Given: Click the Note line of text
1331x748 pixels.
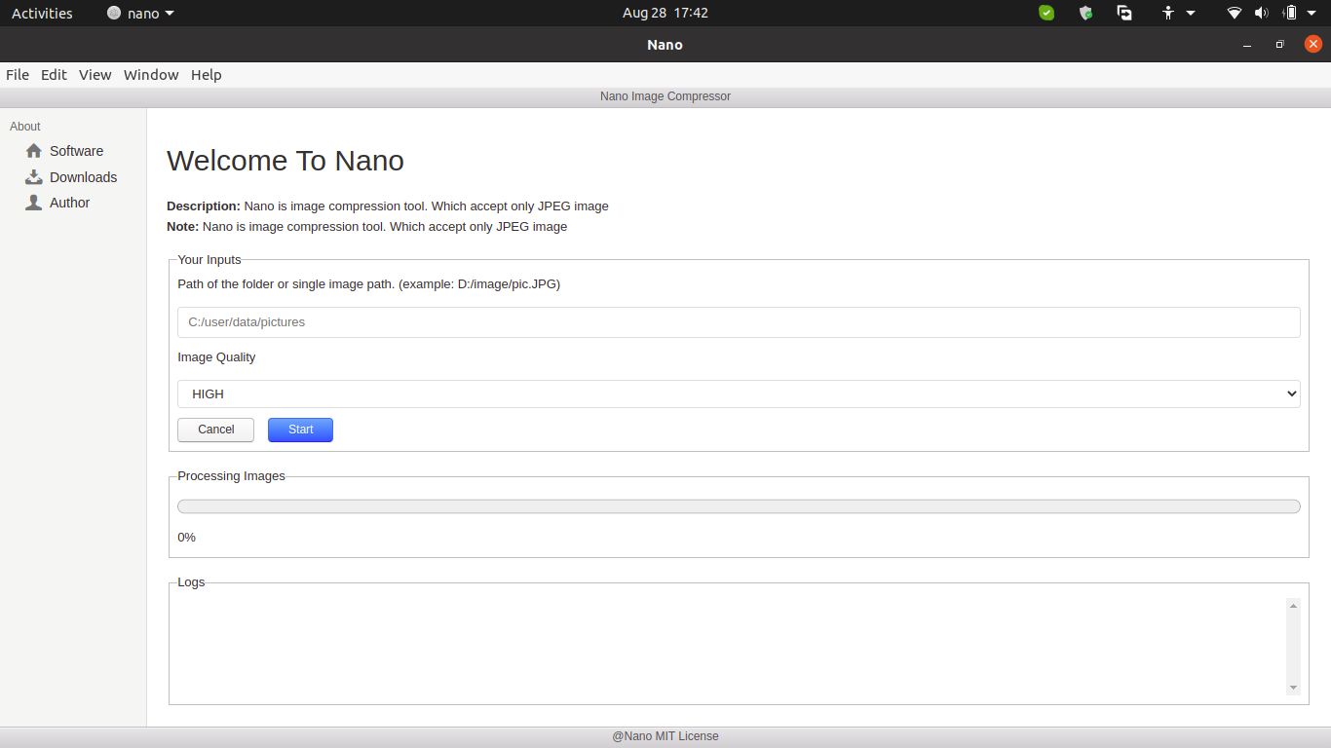Looking at the screenshot, I should pos(366,227).
